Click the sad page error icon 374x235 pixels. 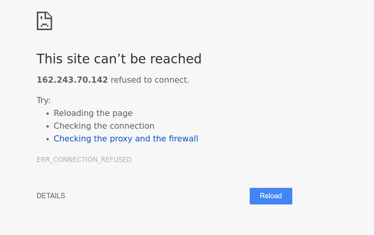tap(45, 21)
